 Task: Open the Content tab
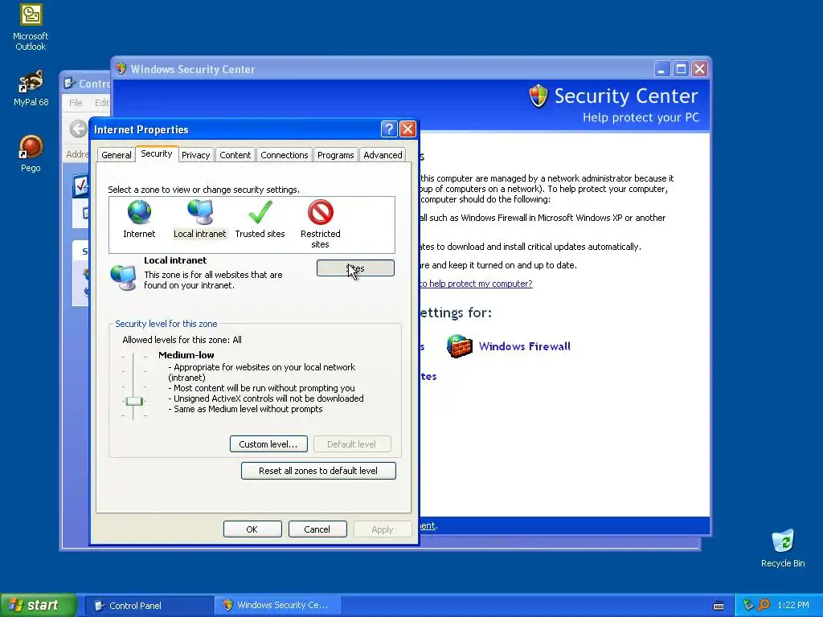coord(235,155)
